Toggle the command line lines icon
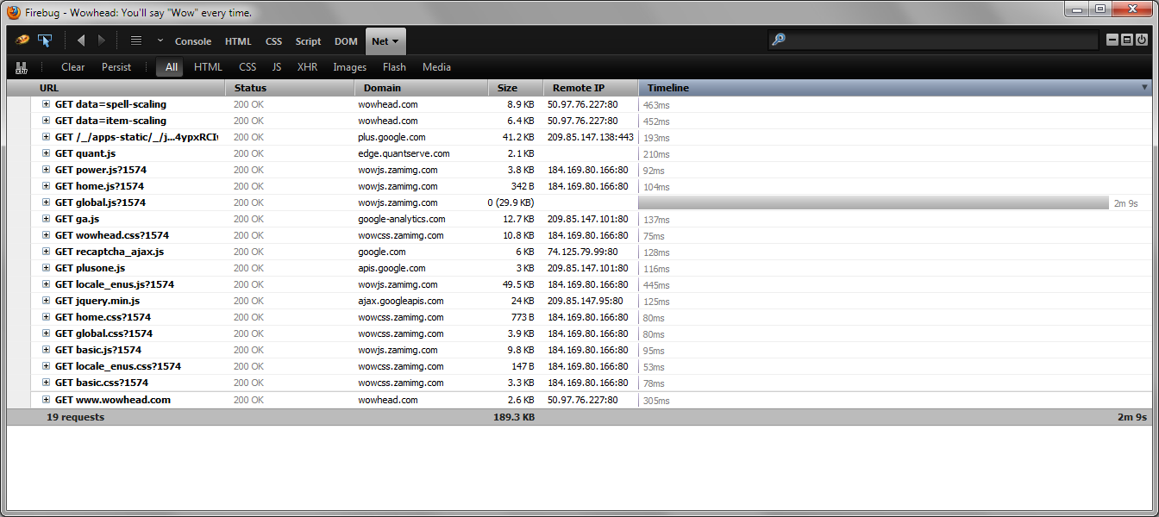This screenshot has height=517, width=1159. (135, 40)
